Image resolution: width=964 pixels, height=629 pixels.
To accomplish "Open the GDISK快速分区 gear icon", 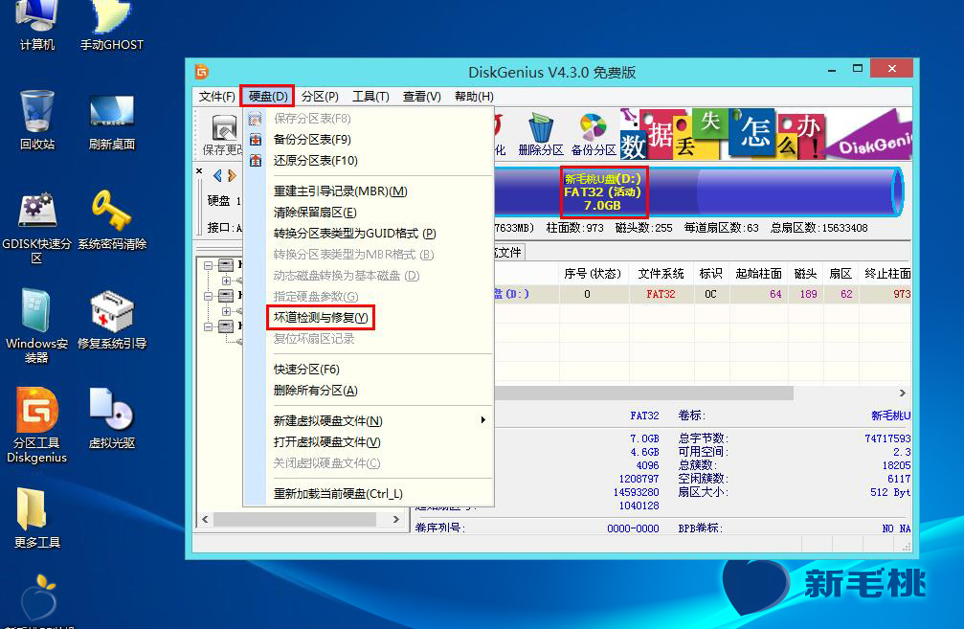I will click(37, 228).
